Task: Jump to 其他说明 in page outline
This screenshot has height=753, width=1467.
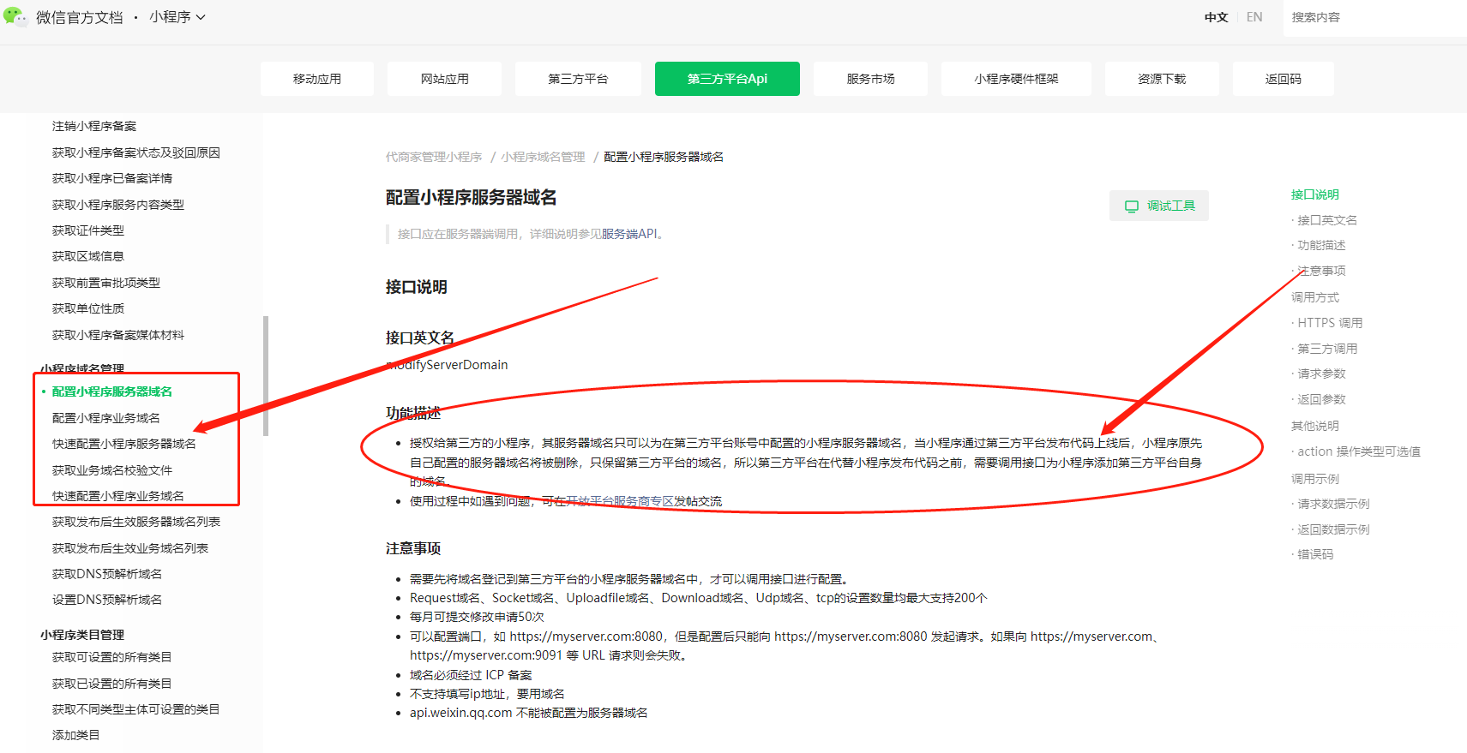Action: (1315, 426)
